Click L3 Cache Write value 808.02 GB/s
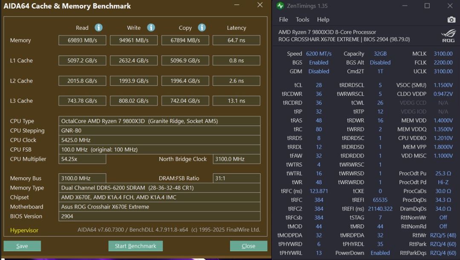Screen dimensions: 460x260 [x=134, y=101]
